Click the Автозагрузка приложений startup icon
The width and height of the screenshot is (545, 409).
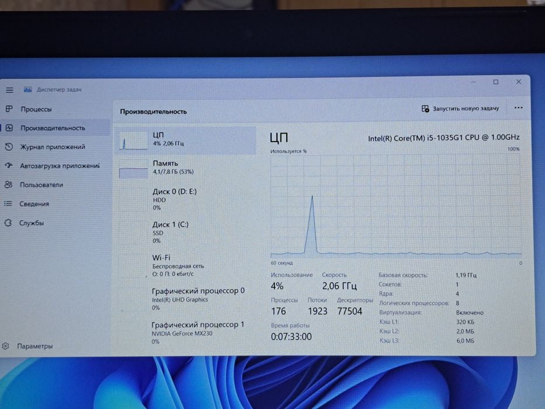click(9, 165)
